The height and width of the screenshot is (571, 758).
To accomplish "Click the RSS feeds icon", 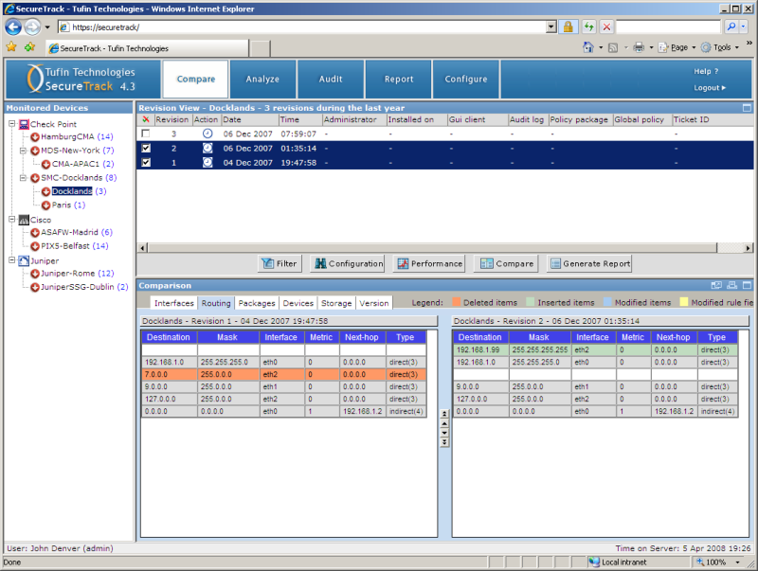I will 613,47.
